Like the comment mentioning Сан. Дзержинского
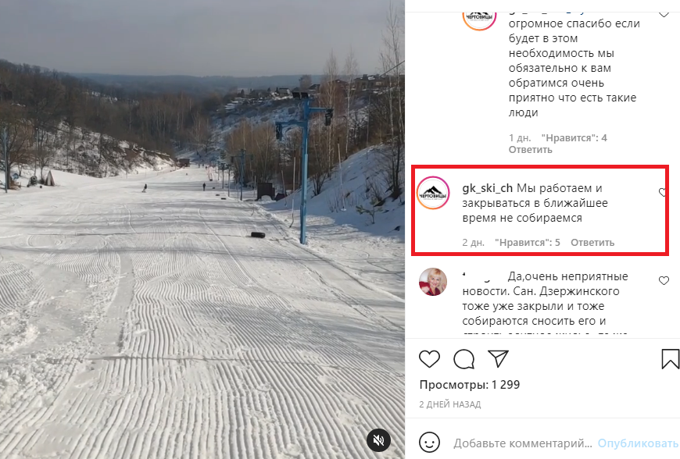680x459 pixels. (664, 280)
